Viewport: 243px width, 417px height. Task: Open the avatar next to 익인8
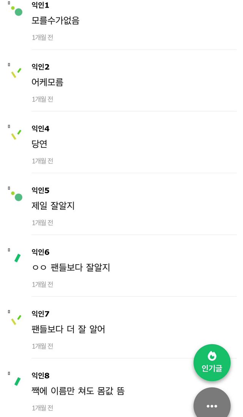point(17,381)
